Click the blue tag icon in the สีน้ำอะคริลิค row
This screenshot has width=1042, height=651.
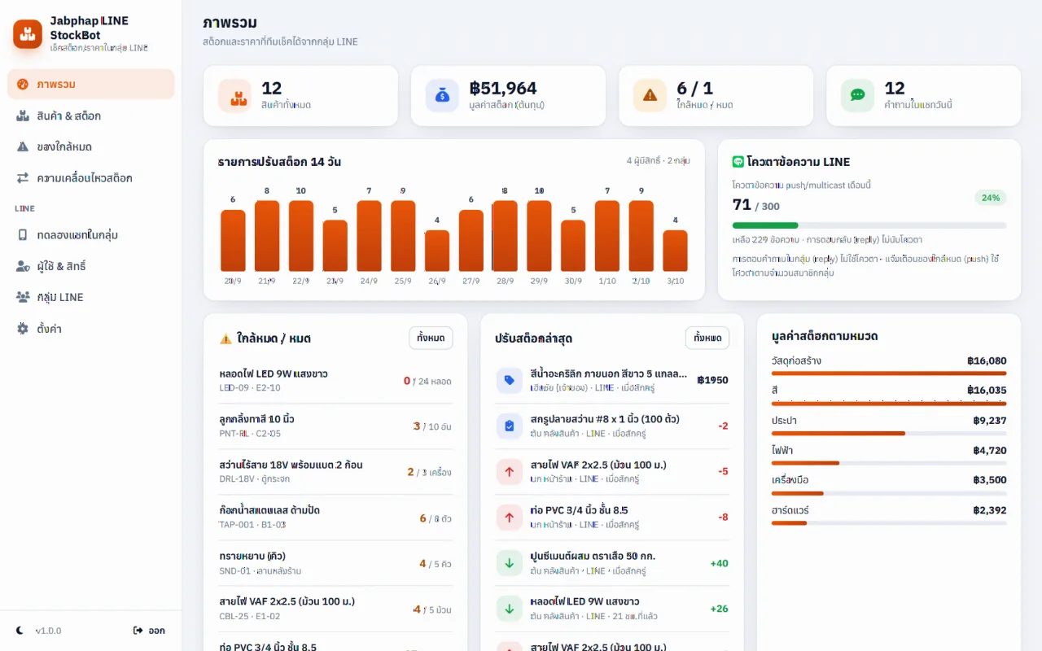(x=510, y=380)
